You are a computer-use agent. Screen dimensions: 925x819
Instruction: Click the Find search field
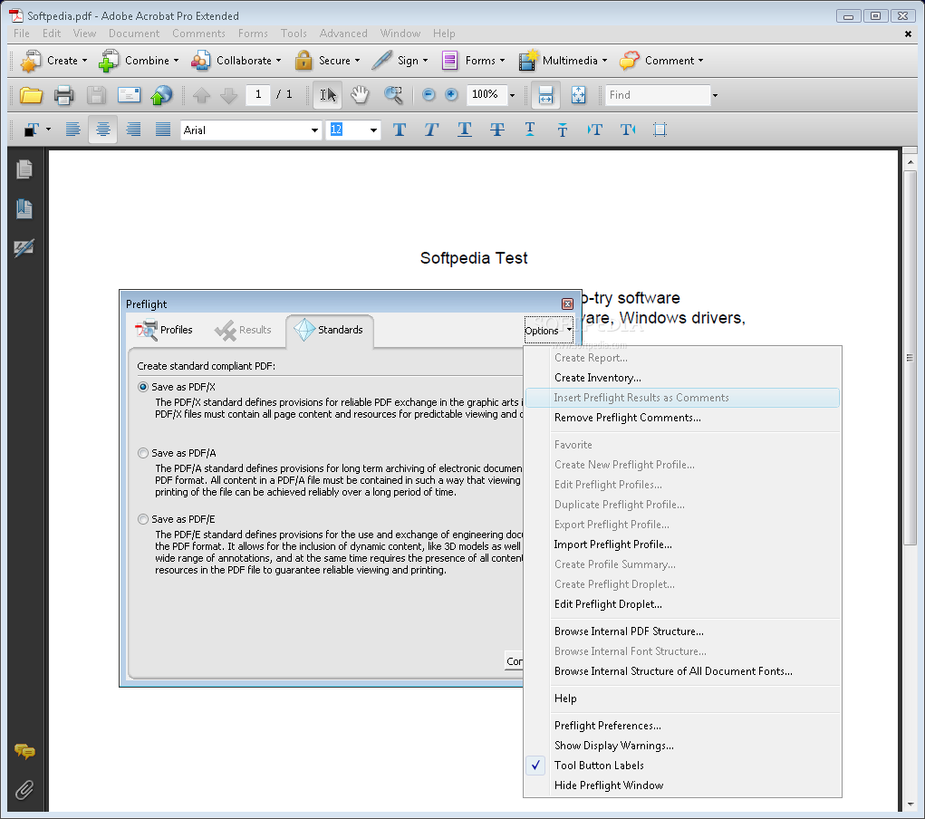point(657,95)
